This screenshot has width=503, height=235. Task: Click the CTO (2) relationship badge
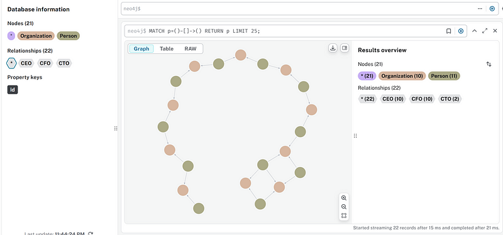pyautogui.click(x=450, y=99)
